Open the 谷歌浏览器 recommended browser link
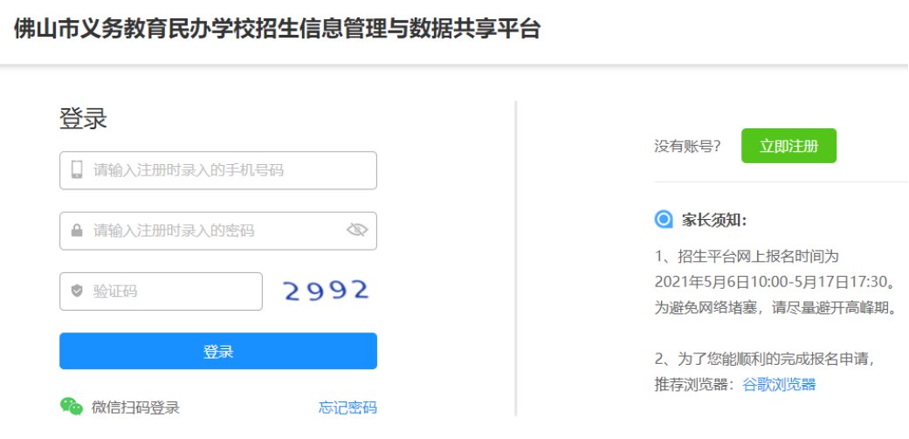The width and height of the screenshot is (909, 439). (x=779, y=384)
